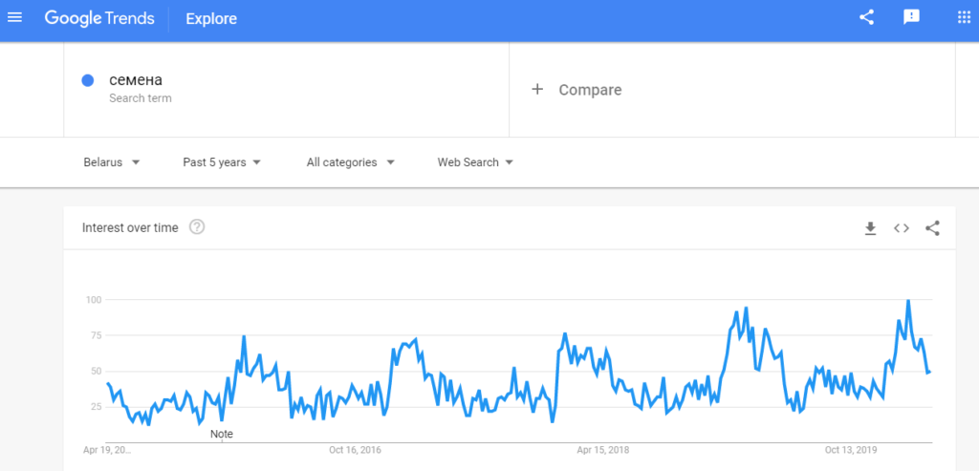Expand the All categories dropdown
The width and height of the screenshot is (979, 471).
[351, 162]
